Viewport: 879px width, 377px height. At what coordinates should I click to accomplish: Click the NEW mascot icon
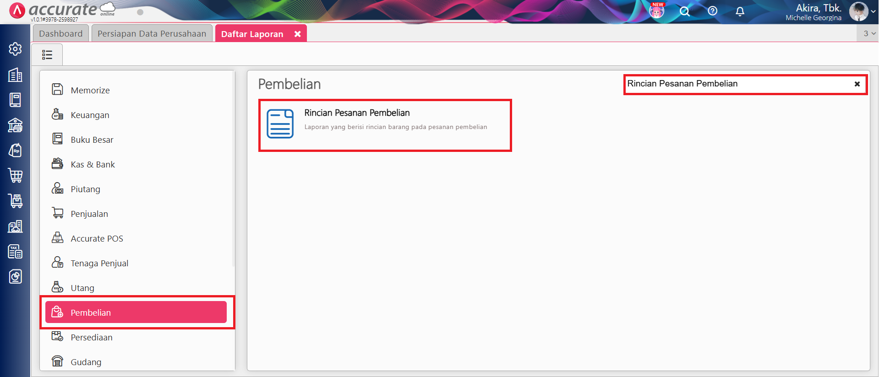coord(656,11)
